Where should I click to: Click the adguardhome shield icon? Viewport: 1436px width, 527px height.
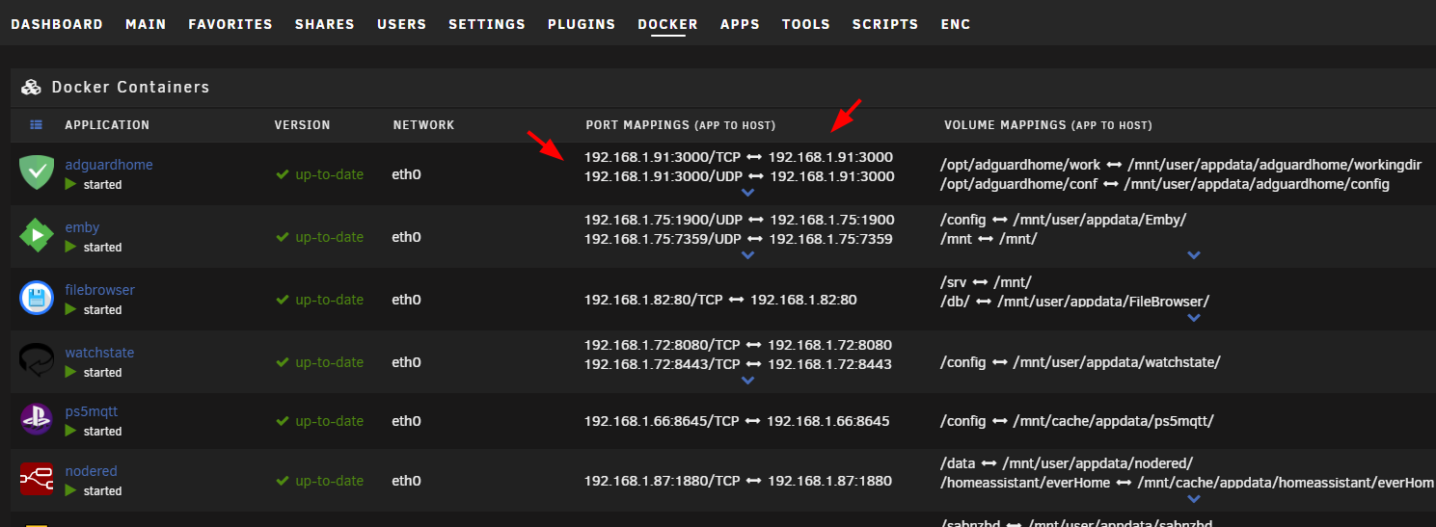37,173
